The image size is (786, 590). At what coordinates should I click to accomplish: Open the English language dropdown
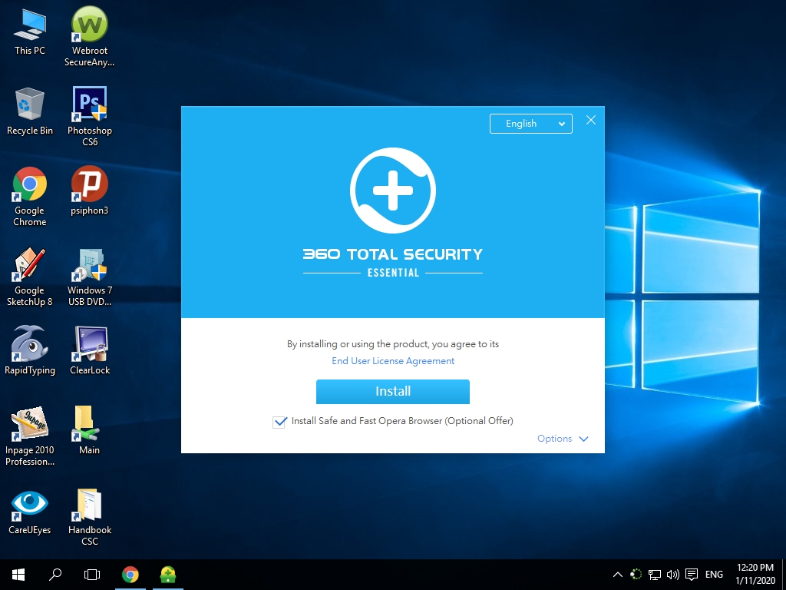click(531, 124)
